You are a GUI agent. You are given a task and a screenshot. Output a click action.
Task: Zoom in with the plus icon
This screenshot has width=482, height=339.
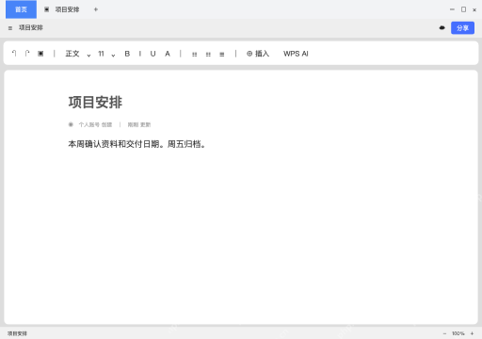[472, 333]
